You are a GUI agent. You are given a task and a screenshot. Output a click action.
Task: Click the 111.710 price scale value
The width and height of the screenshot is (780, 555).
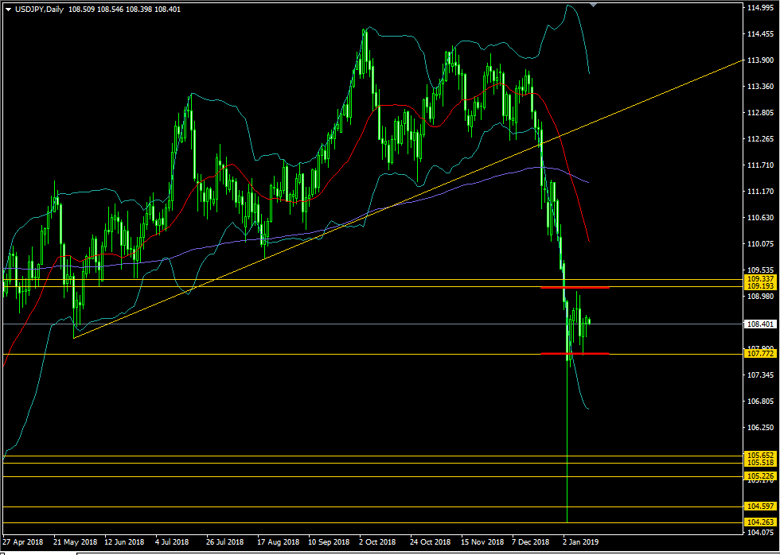[x=761, y=165]
